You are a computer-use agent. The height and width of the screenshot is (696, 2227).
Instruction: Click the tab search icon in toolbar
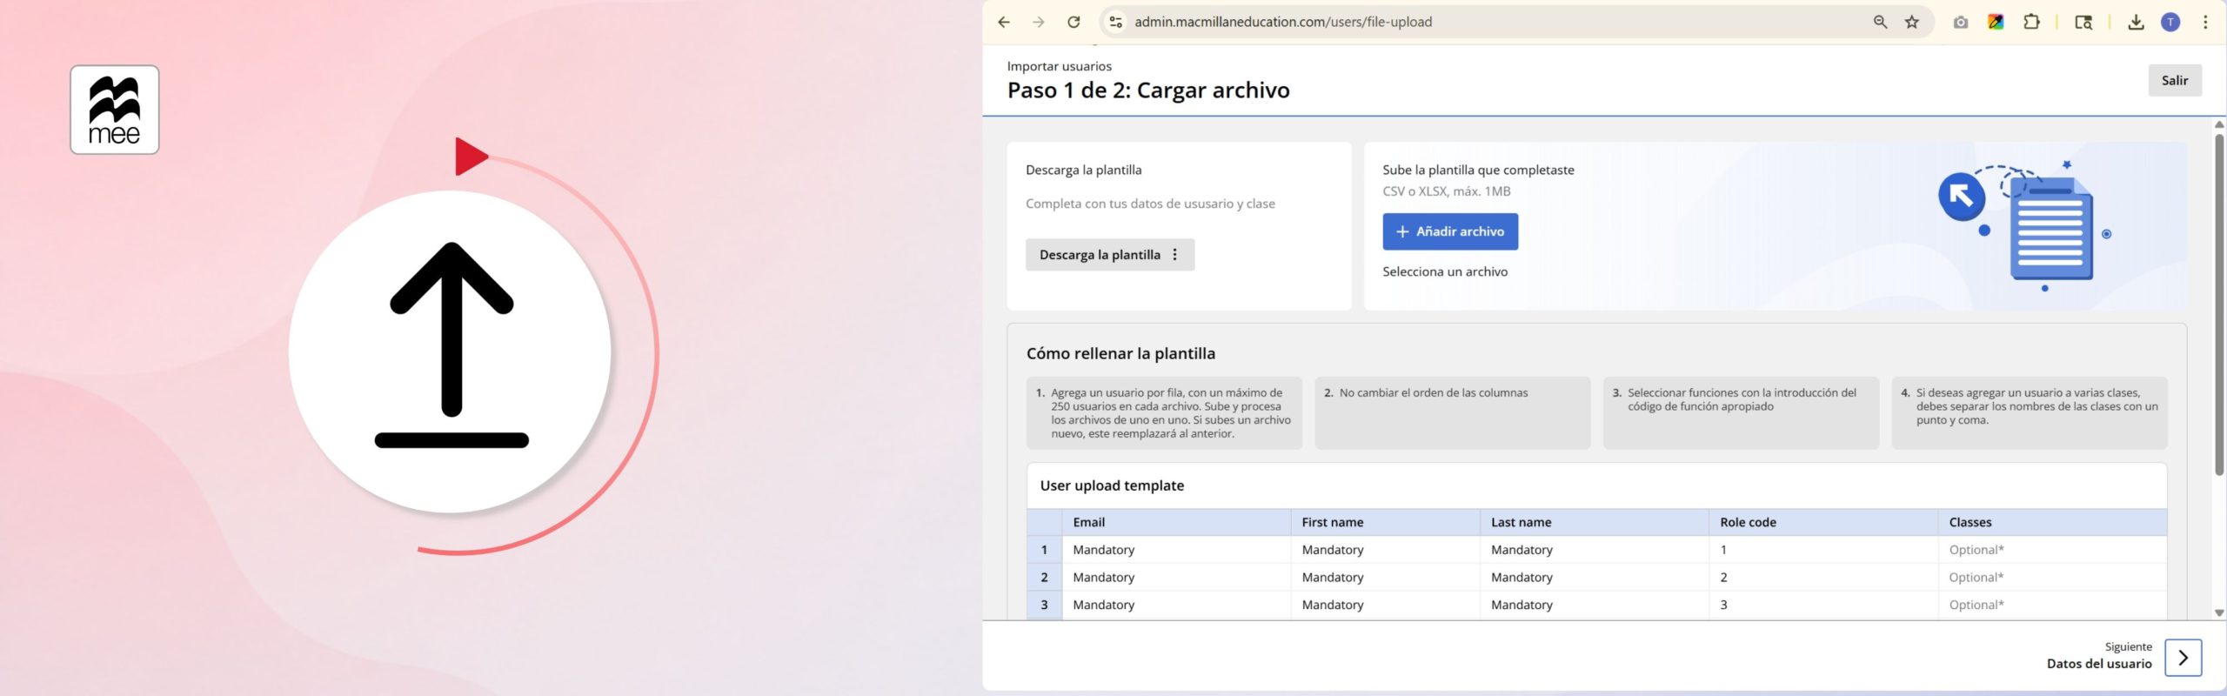pos(2083,23)
